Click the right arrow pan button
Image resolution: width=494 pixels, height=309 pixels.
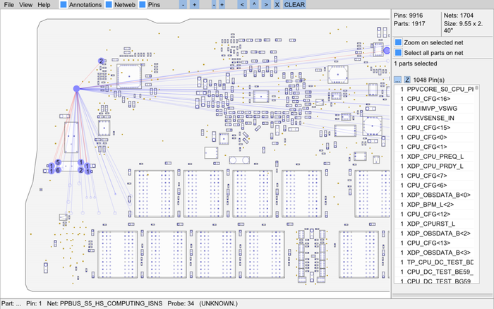[265, 5]
